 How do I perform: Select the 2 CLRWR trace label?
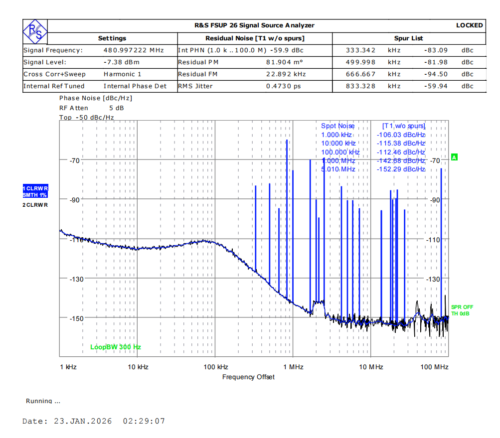(x=35, y=205)
